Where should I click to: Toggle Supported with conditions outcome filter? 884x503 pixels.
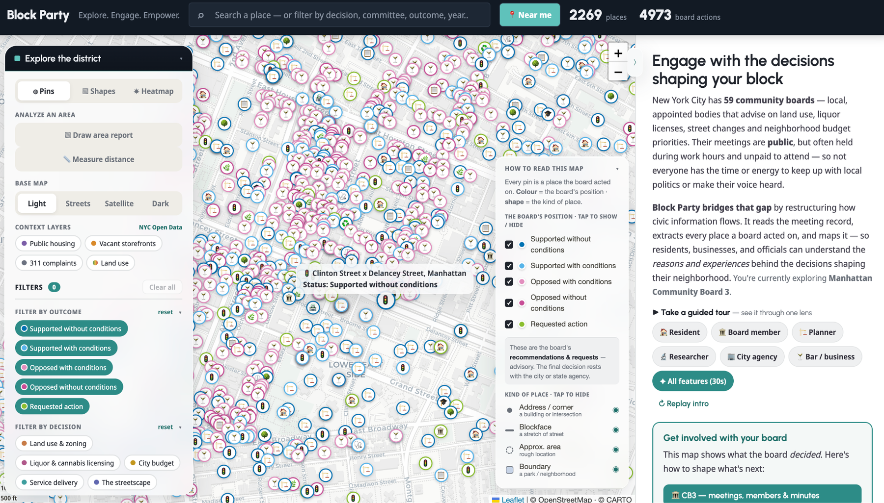66,348
